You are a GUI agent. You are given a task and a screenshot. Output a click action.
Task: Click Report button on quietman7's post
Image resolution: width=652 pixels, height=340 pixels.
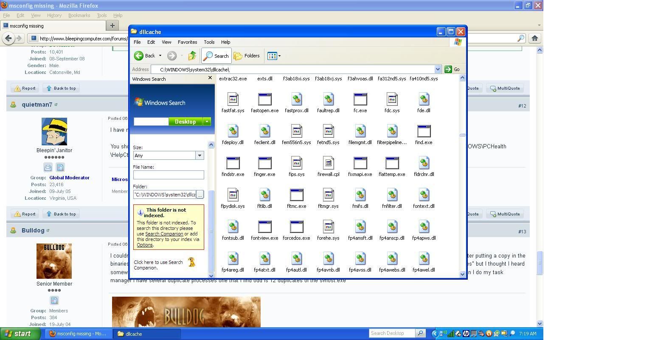(x=25, y=214)
